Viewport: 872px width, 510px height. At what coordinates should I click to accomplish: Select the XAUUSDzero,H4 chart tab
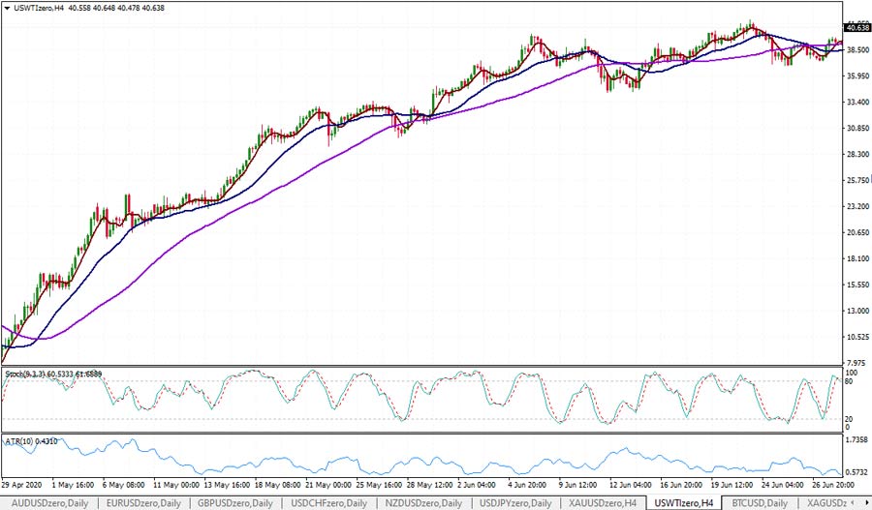(x=604, y=503)
